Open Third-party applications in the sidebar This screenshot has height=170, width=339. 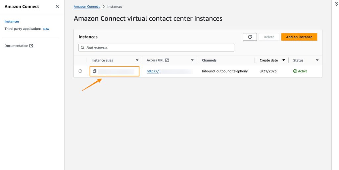tap(23, 29)
